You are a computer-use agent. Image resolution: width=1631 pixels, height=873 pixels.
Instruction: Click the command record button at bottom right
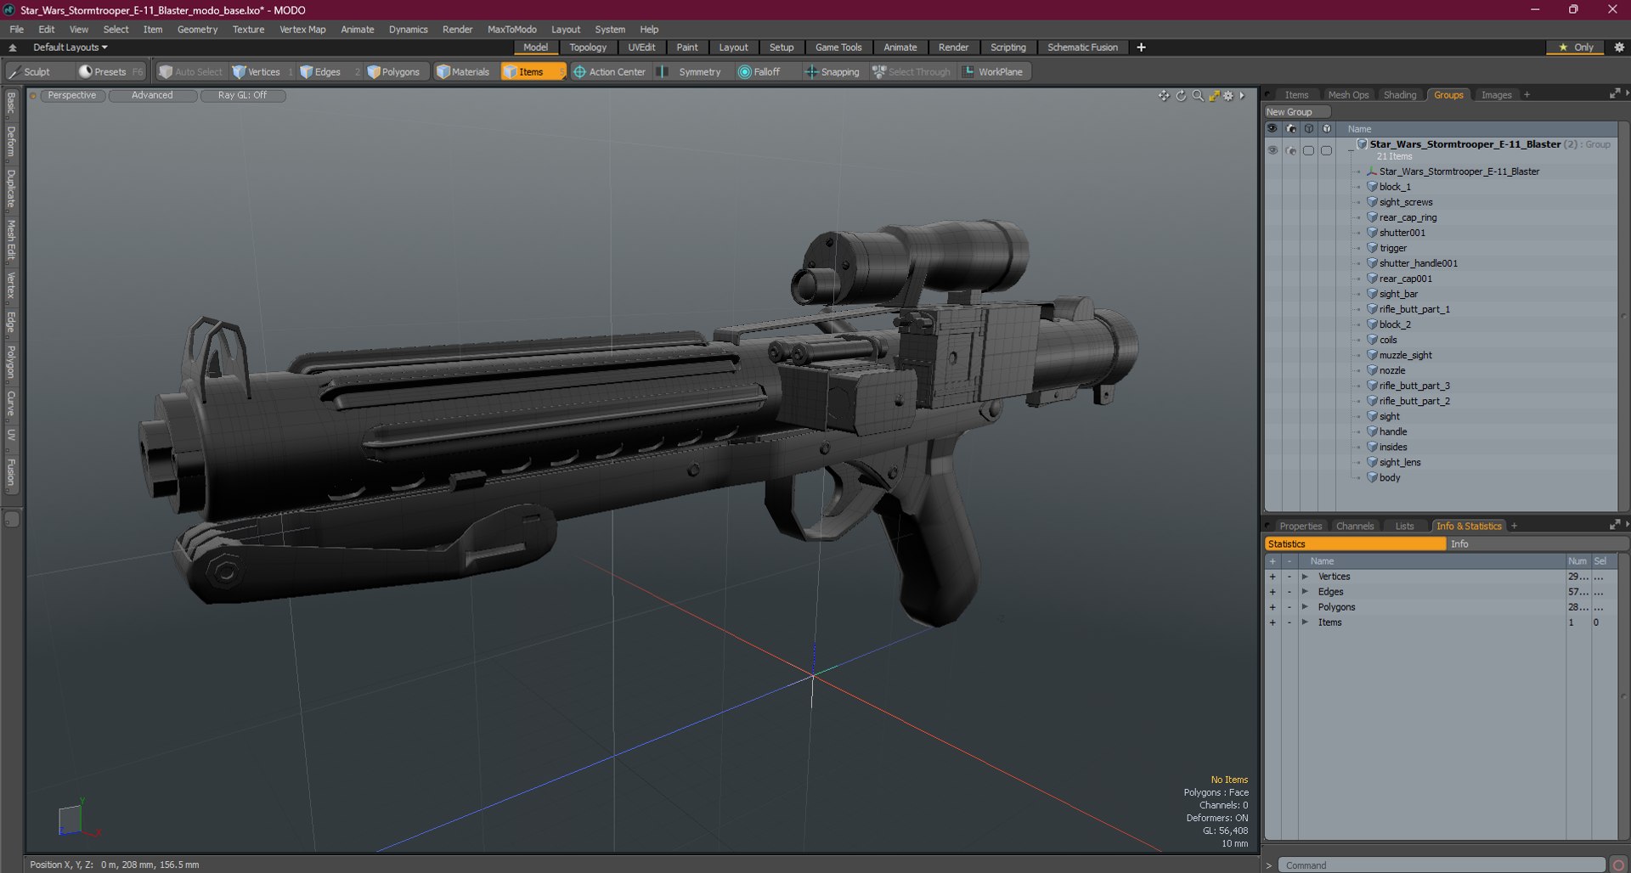(1618, 865)
